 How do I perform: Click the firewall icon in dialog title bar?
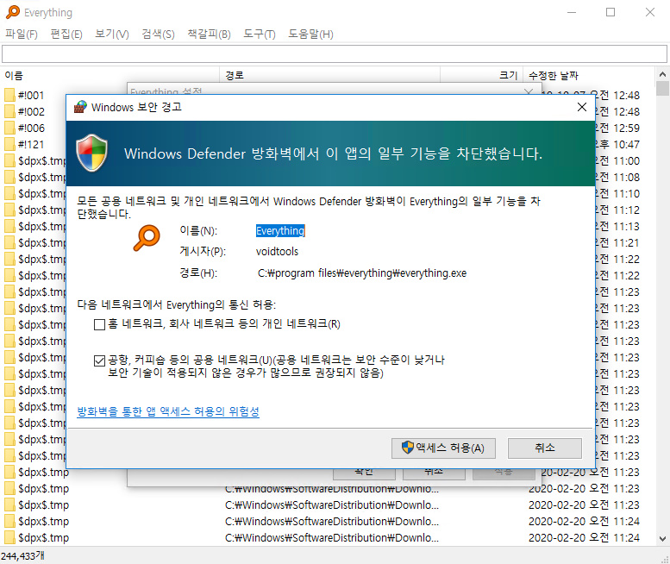[80, 107]
